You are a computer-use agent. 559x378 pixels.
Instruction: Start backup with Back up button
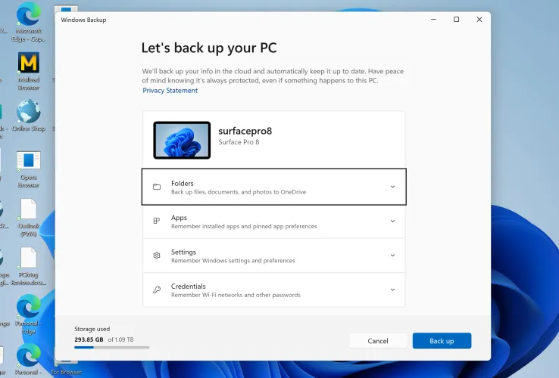pyautogui.click(x=442, y=341)
